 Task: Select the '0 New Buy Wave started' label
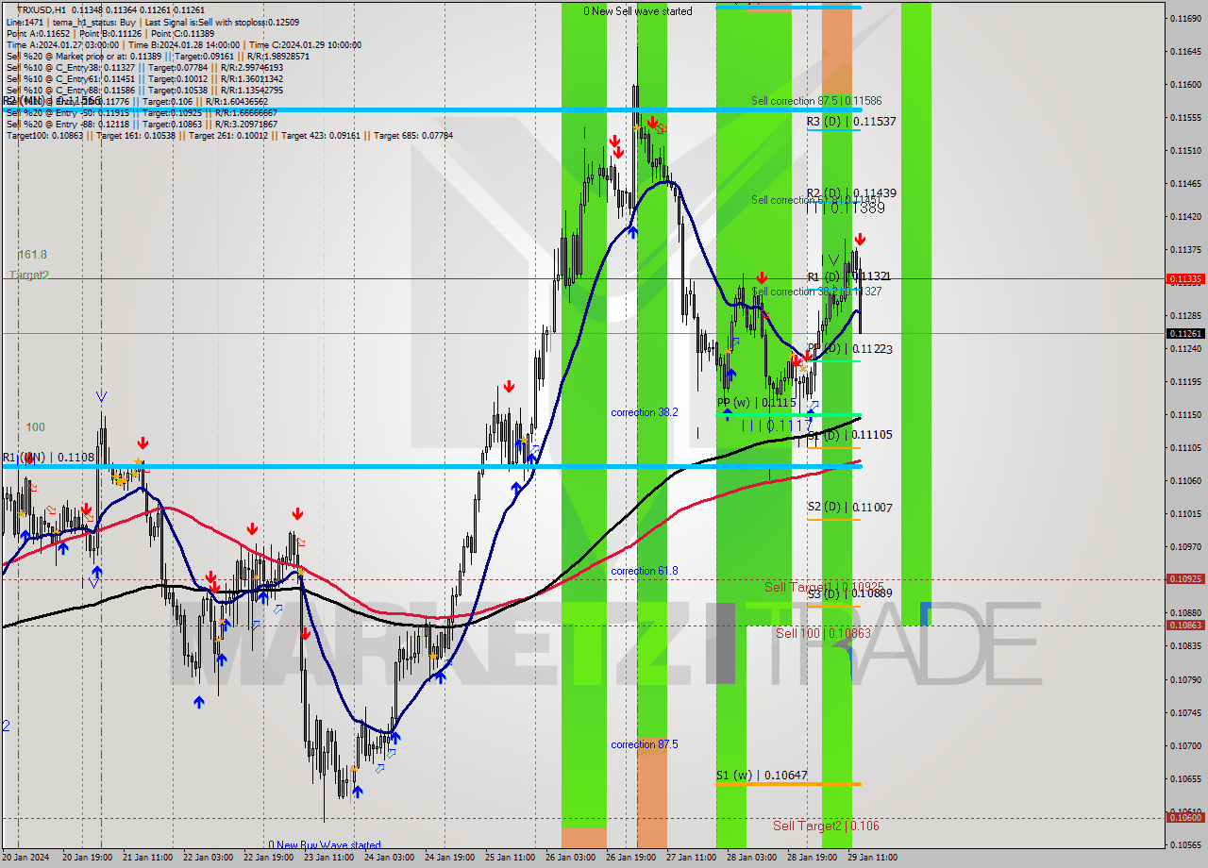coord(325,845)
